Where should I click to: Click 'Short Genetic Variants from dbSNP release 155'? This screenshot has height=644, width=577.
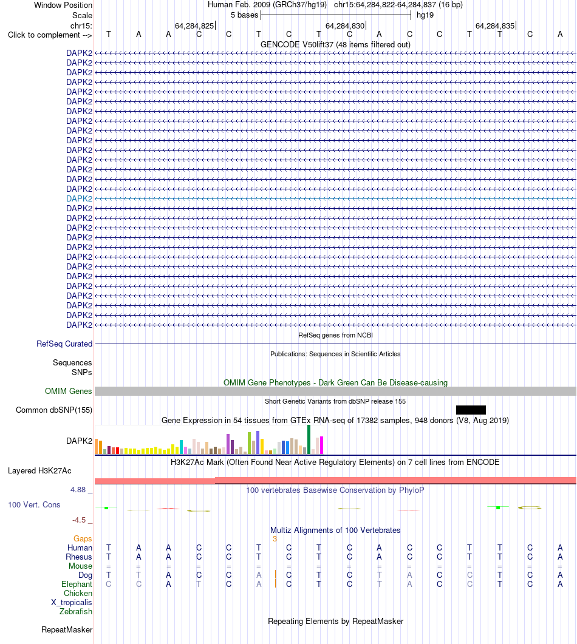click(335, 401)
